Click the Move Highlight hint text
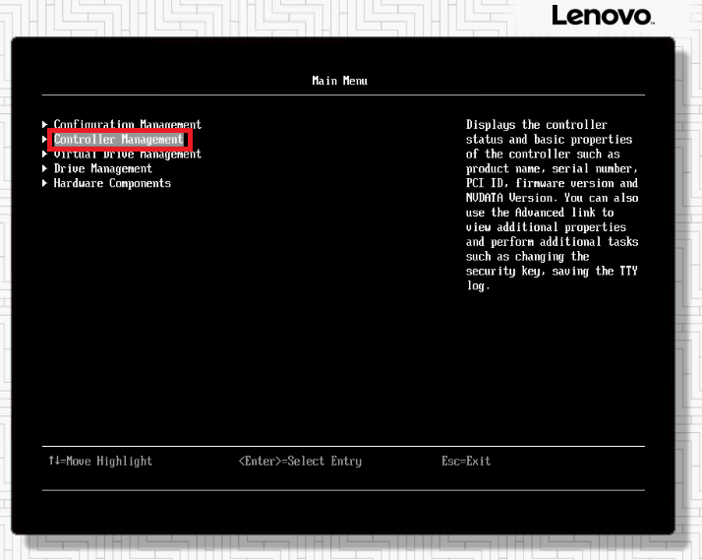Image resolution: width=702 pixels, height=560 pixels. pyautogui.click(x=108, y=461)
